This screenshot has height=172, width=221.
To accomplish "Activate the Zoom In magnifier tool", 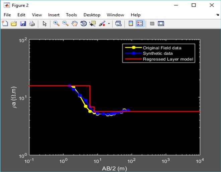I will [x=56, y=24].
